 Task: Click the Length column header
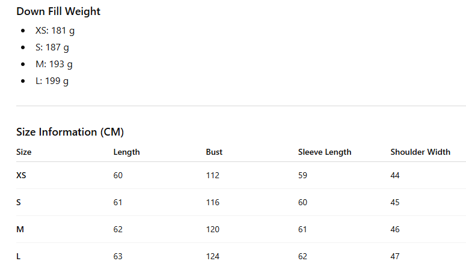(x=126, y=152)
